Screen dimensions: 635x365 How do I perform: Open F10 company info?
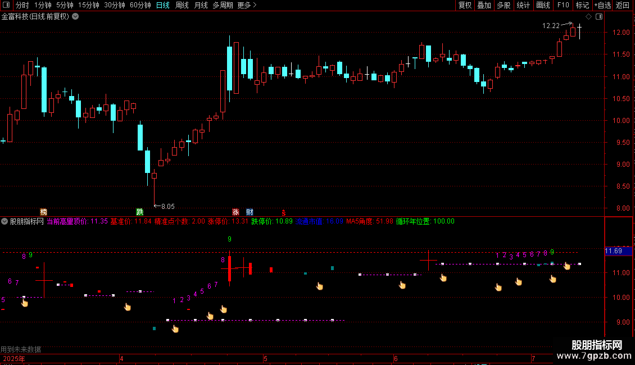point(563,5)
